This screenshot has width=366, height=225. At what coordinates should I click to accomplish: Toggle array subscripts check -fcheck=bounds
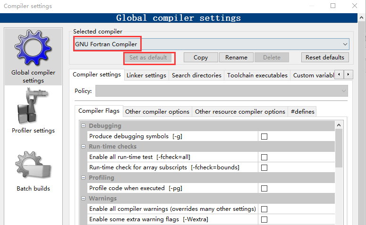pos(264,167)
